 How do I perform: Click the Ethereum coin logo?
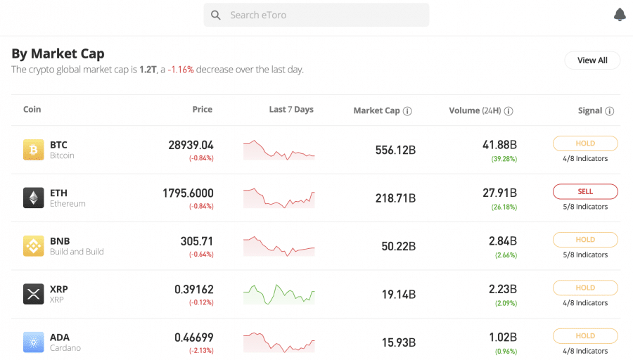34,198
